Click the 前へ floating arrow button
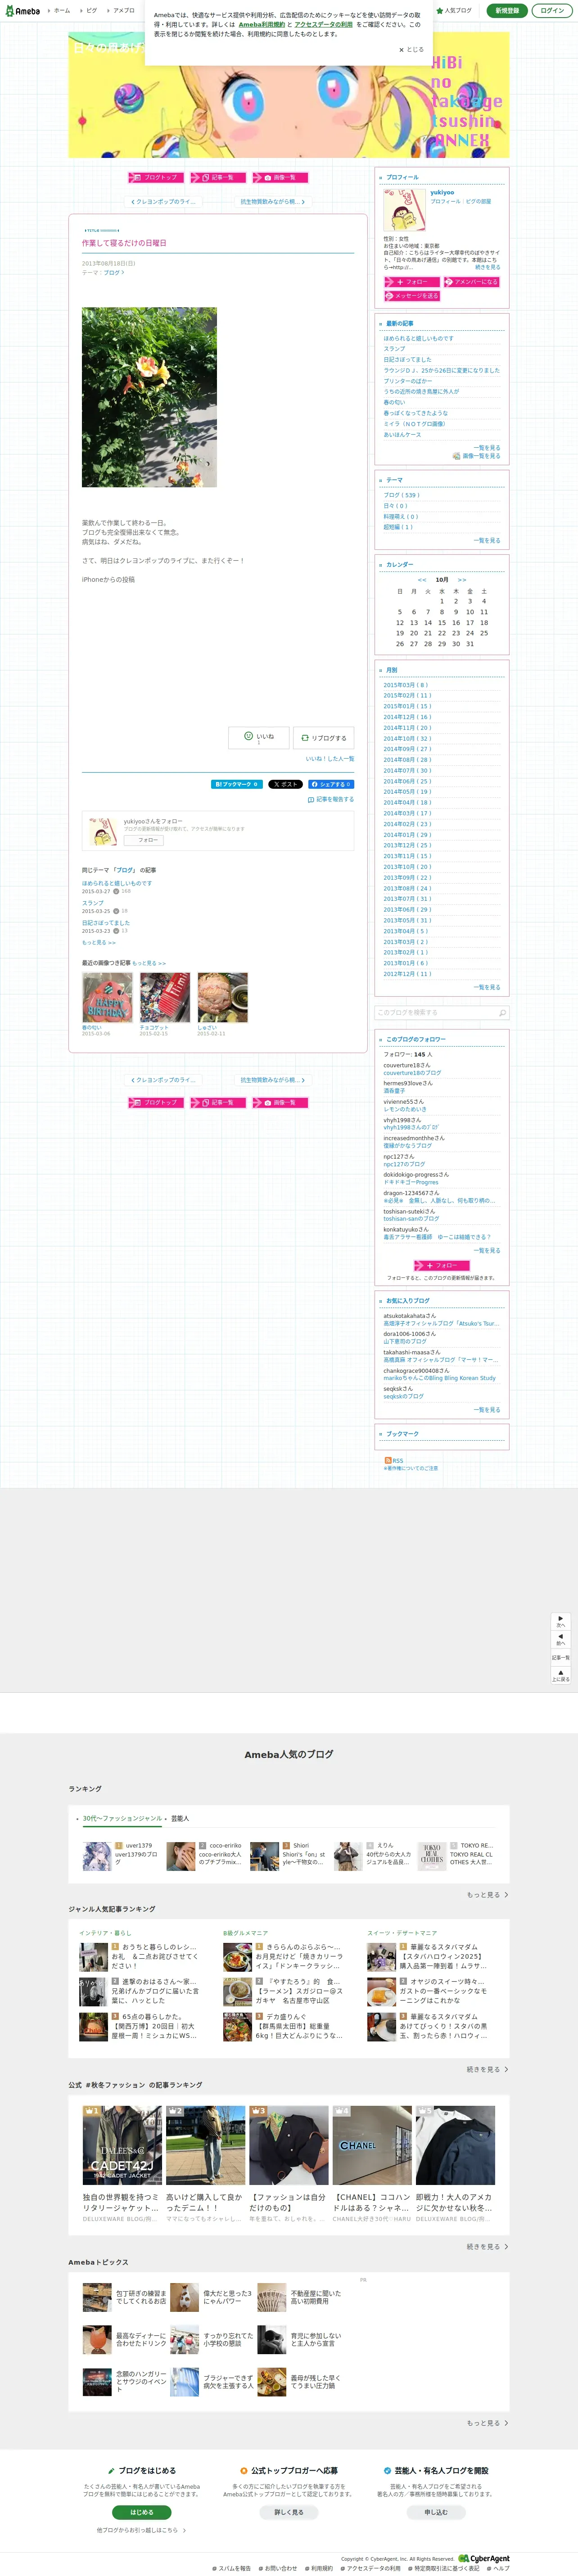 pyautogui.click(x=561, y=1639)
